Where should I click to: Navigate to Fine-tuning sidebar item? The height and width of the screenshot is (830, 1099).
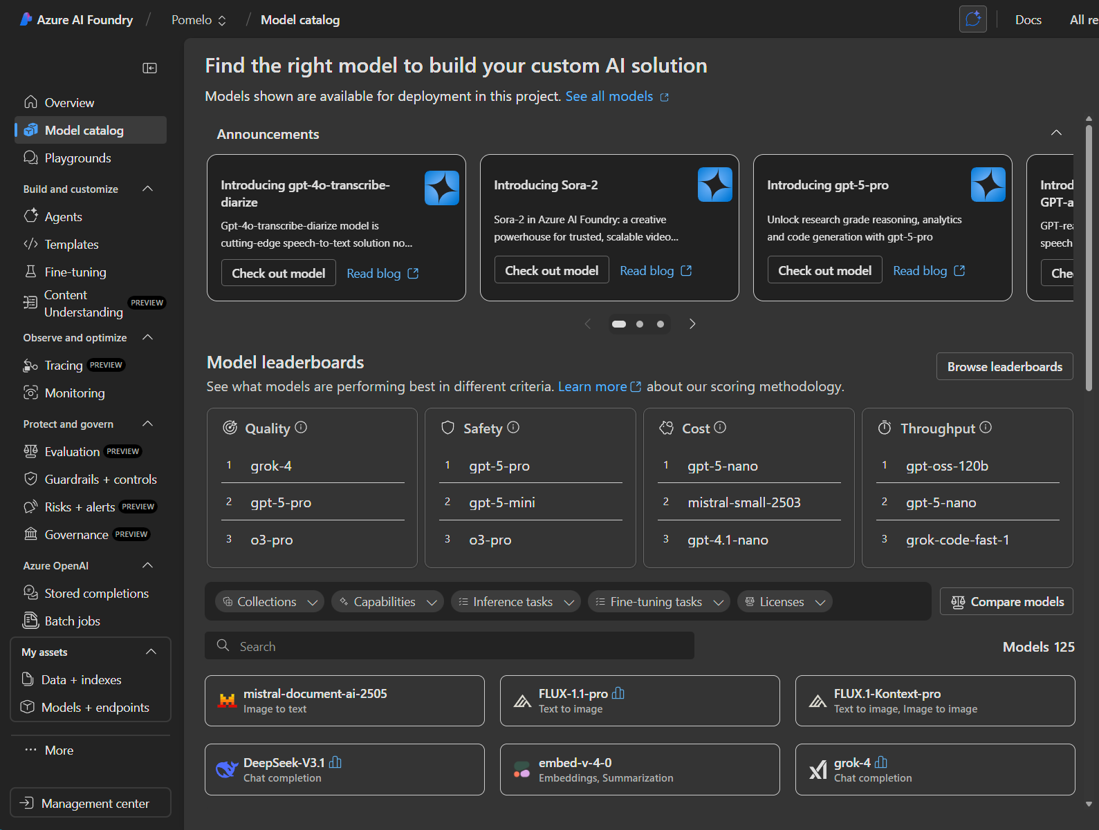pos(75,272)
